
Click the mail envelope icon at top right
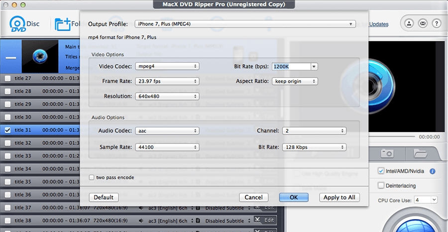tap(423, 23)
